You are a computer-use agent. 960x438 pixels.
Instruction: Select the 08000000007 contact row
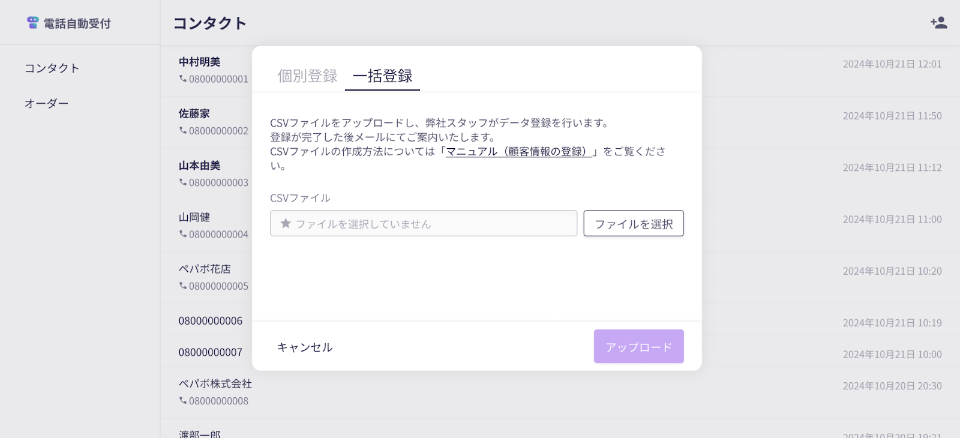pyautogui.click(x=560, y=352)
